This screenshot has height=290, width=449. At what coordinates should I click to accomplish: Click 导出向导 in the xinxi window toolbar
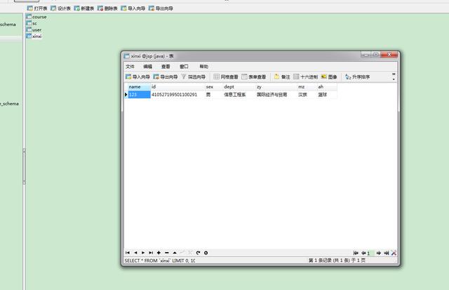[x=166, y=77]
